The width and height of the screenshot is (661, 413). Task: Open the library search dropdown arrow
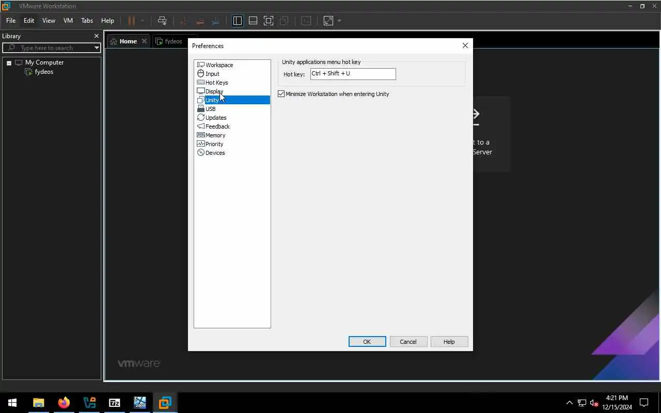click(97, 47)
